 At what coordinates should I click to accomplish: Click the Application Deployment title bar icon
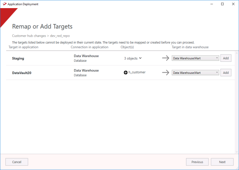(x=4, y=4)
